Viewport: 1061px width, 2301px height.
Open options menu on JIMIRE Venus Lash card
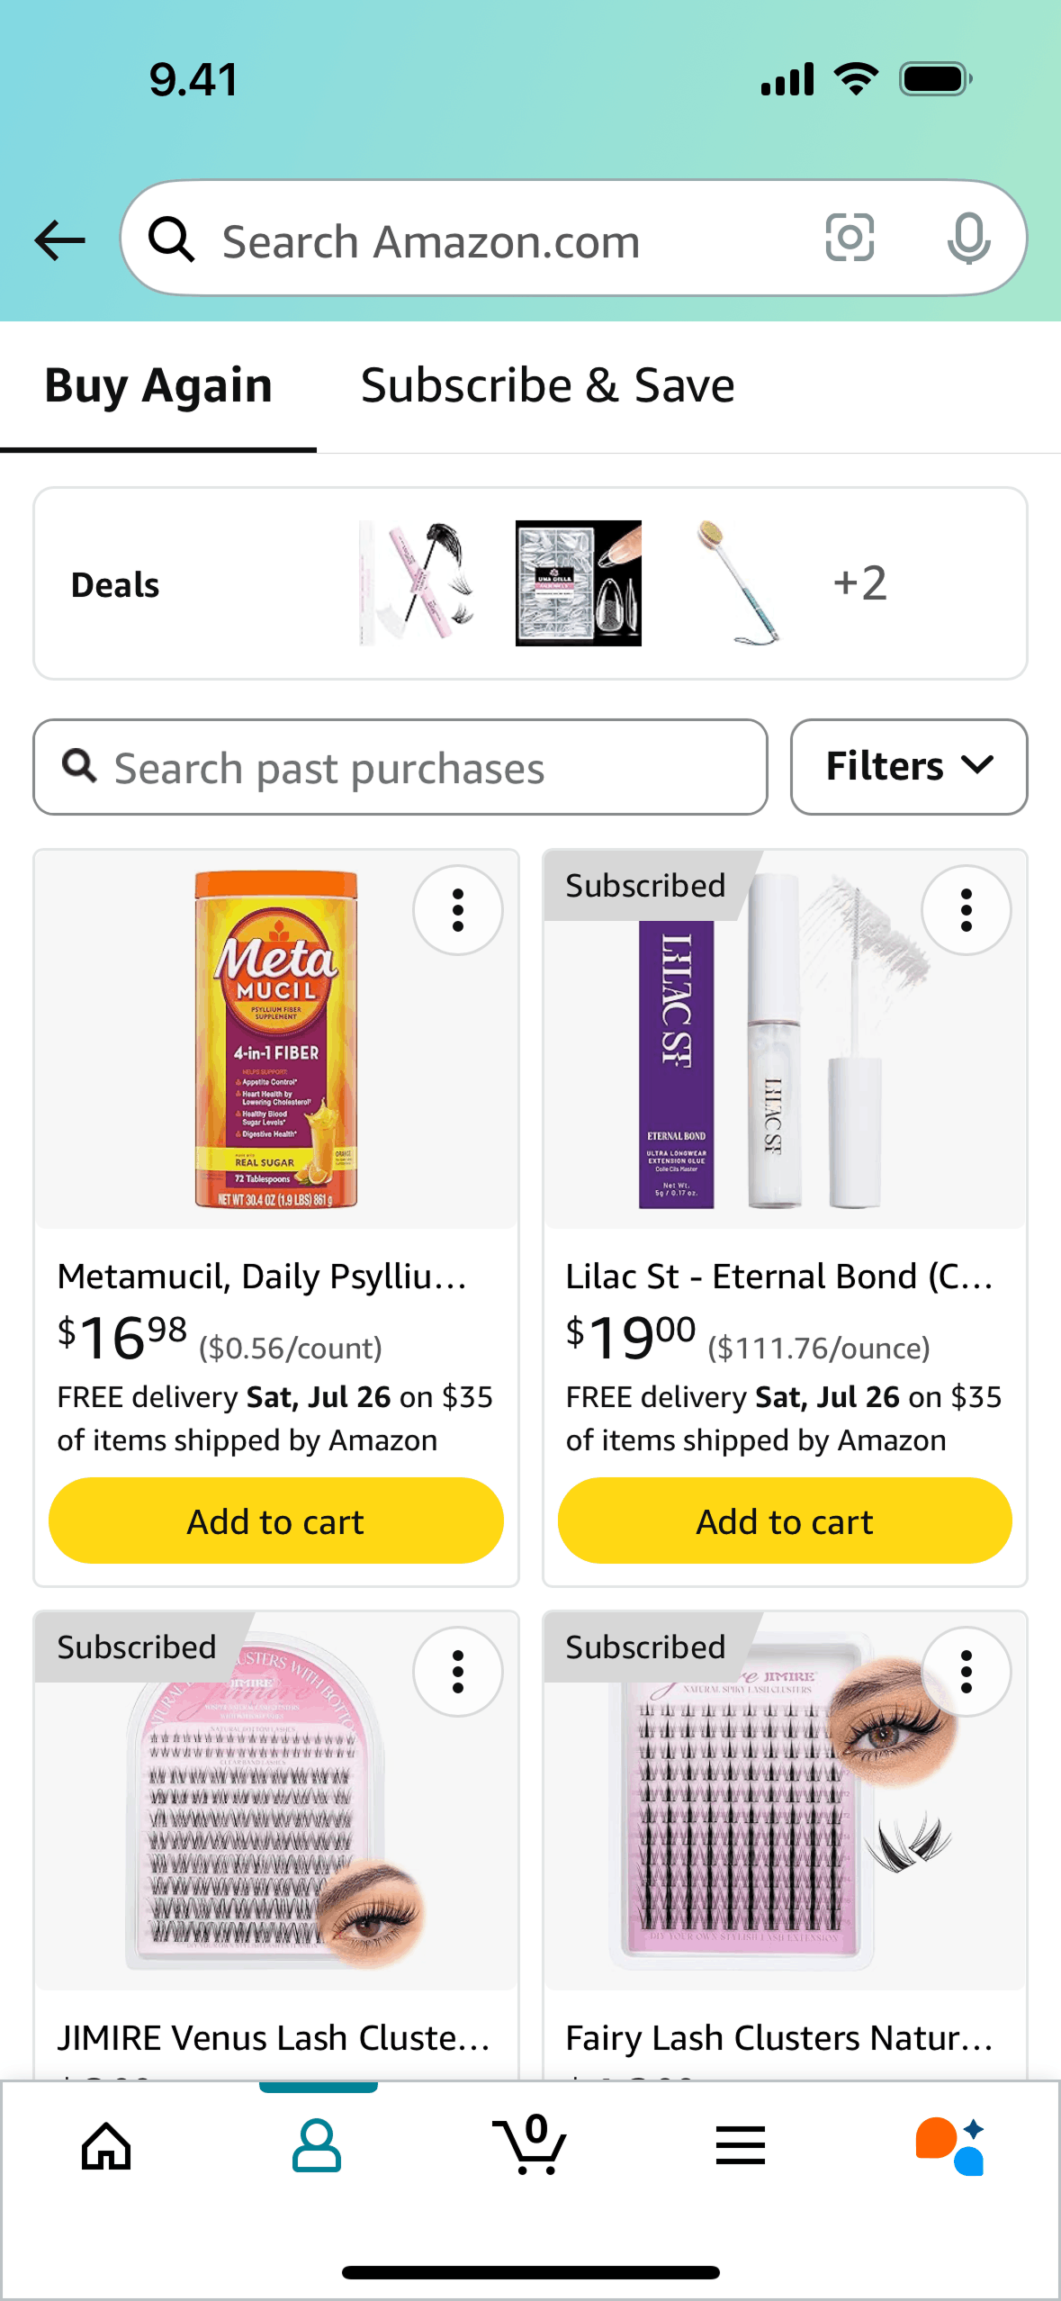(x=458, y=1670)
